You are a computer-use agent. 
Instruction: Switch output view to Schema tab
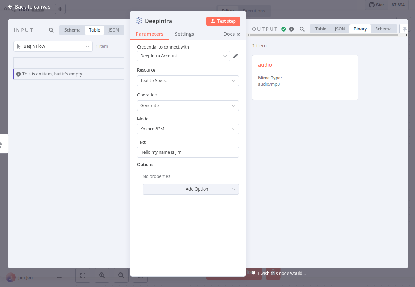[x=383, y=29]
